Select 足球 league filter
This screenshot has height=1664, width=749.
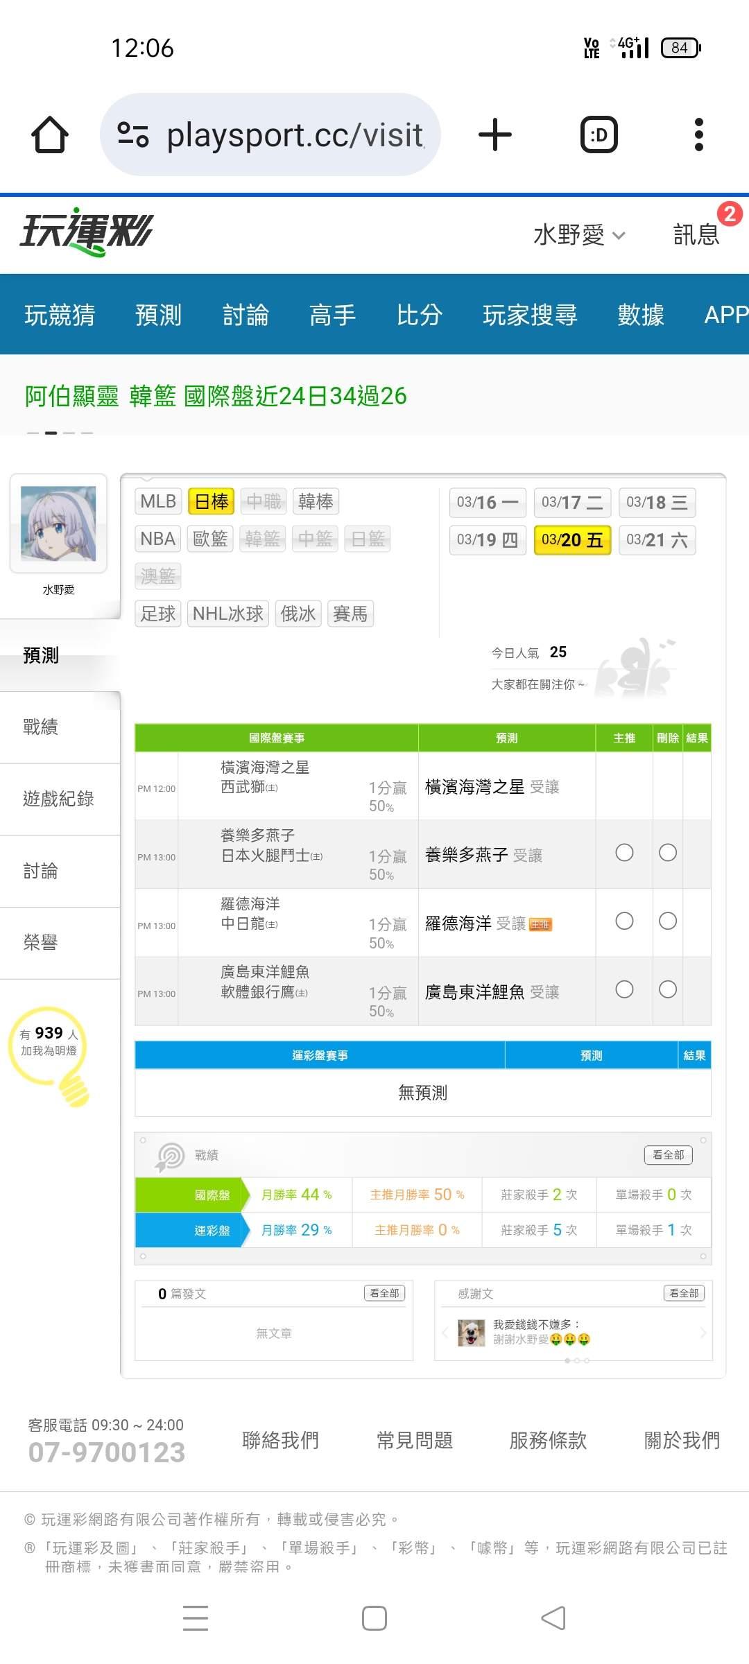pos(158,614)
